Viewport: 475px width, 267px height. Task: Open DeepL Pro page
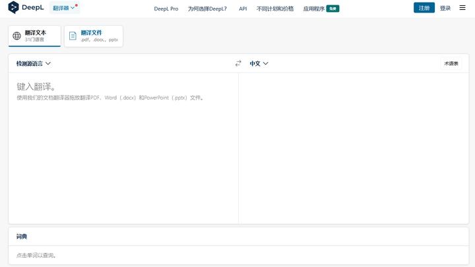coord(166,9)
